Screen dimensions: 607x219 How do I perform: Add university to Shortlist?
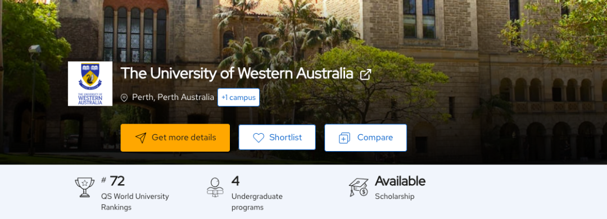tap(277, 138)
